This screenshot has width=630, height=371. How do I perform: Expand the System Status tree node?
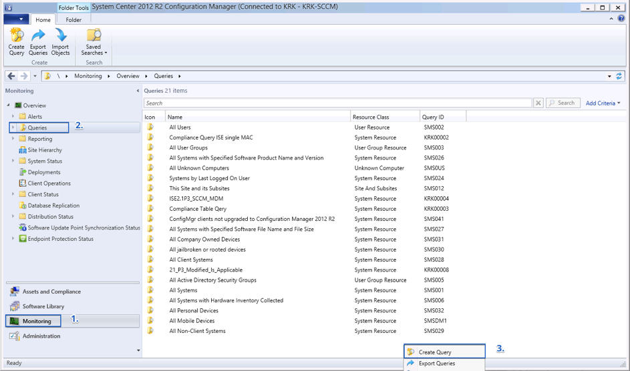pyautogui.click(x=13, y=161)
